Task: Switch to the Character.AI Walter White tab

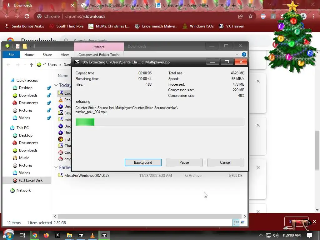Action: point(186,5)
